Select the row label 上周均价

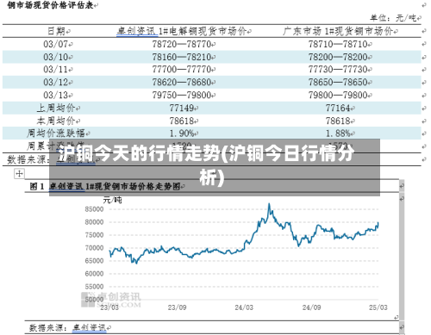coord(56,108)
